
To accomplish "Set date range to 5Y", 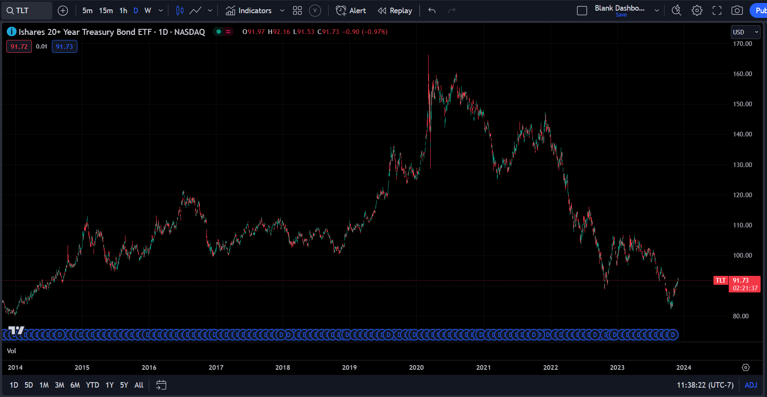I will click(124, 385).
